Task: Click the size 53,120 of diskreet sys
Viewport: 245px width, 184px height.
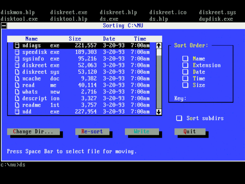Action: click(87, 72)
